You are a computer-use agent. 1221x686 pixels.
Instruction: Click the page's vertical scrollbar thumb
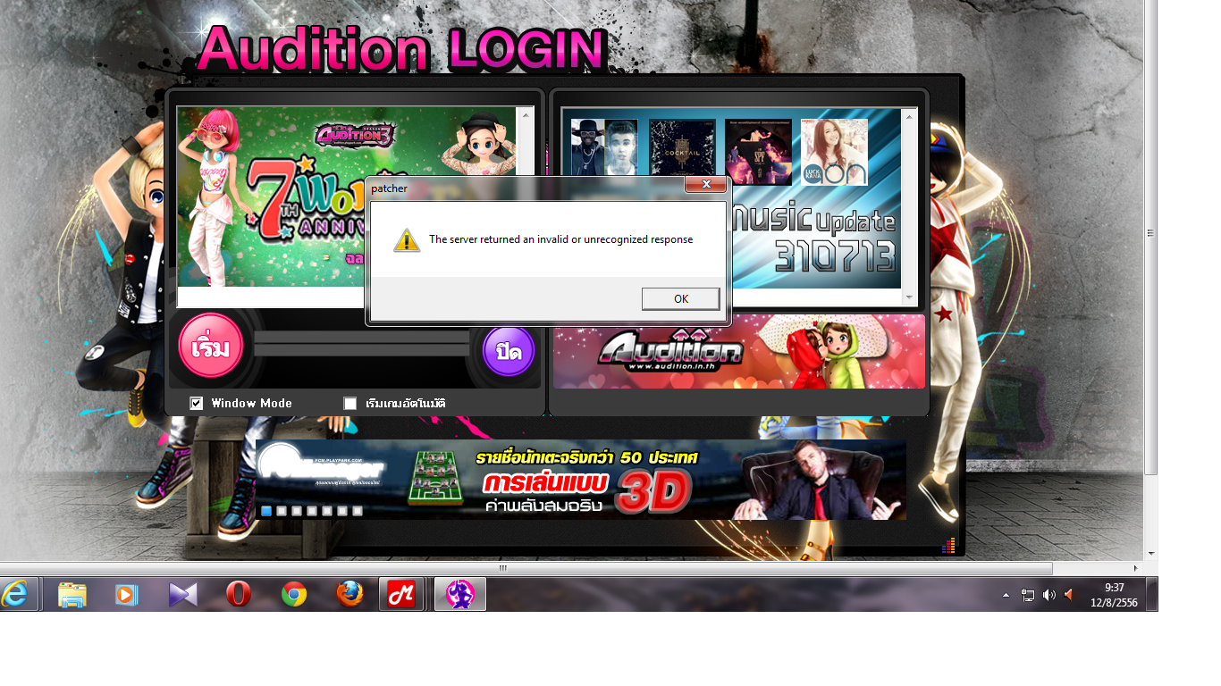click(x=1151, y=234)
